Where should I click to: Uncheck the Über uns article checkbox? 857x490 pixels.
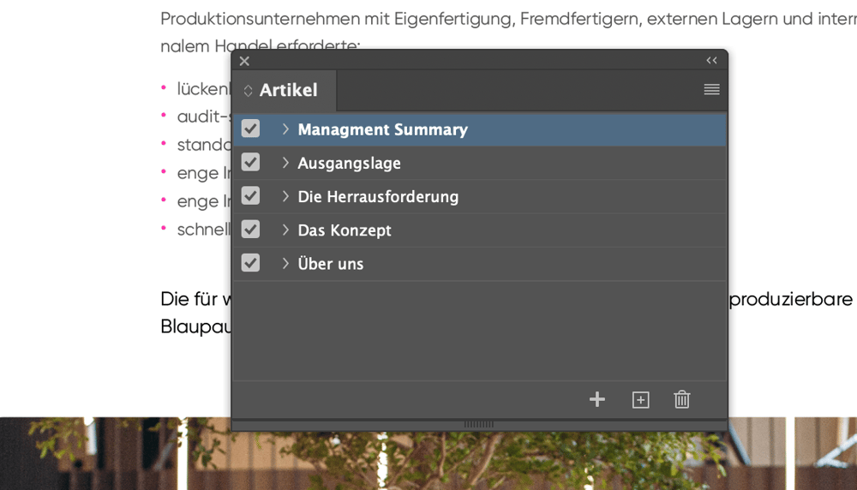250,263
